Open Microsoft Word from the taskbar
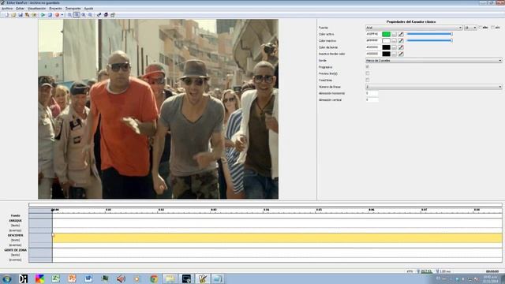Viewport: 505px width, 284px height. (x=88, y=278)
